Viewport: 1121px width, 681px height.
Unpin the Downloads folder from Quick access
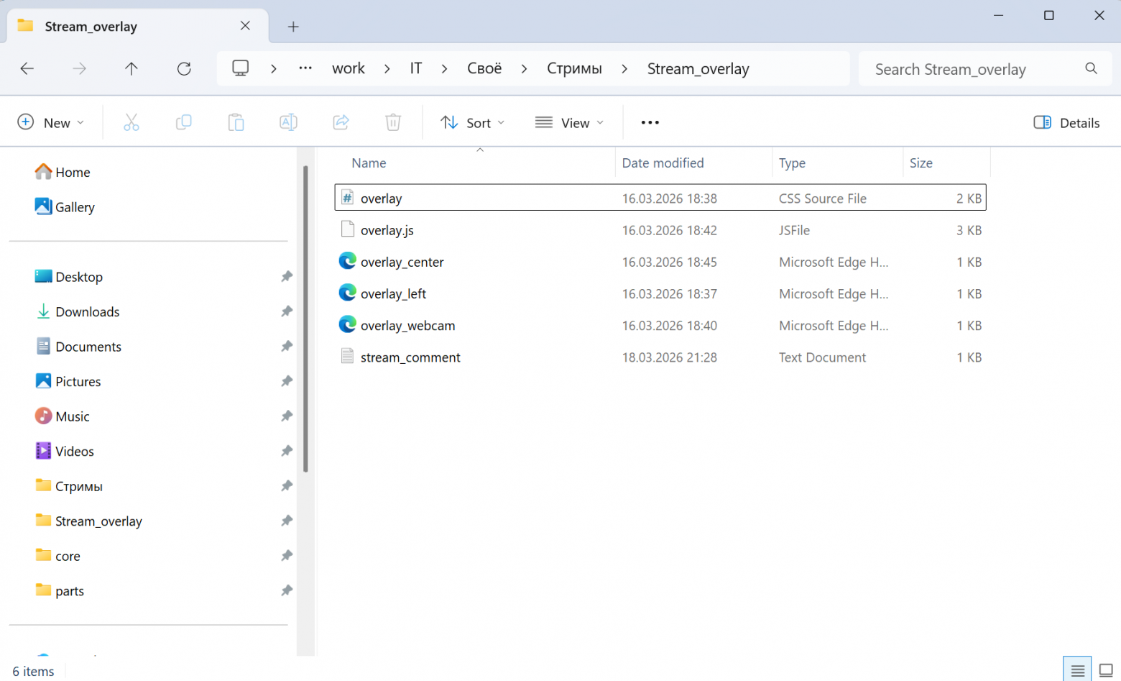(287, 311)
